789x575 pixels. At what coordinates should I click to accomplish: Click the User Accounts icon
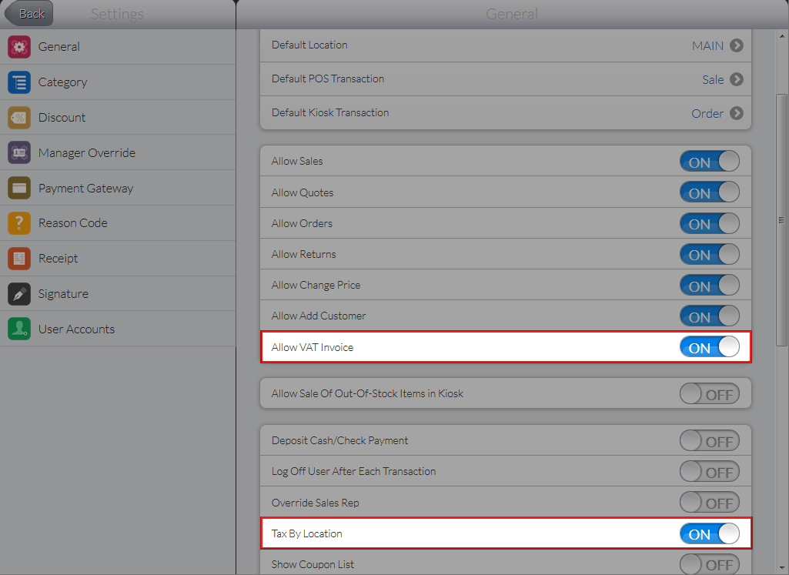pyautogui.click(x=19, y=329)
